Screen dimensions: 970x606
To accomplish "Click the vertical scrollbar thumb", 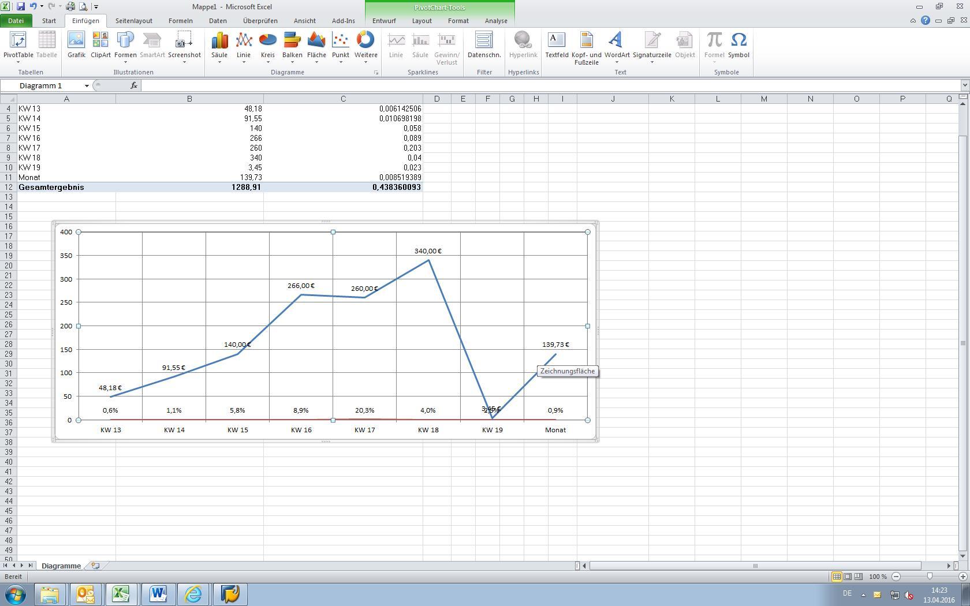I will point(962,343).
